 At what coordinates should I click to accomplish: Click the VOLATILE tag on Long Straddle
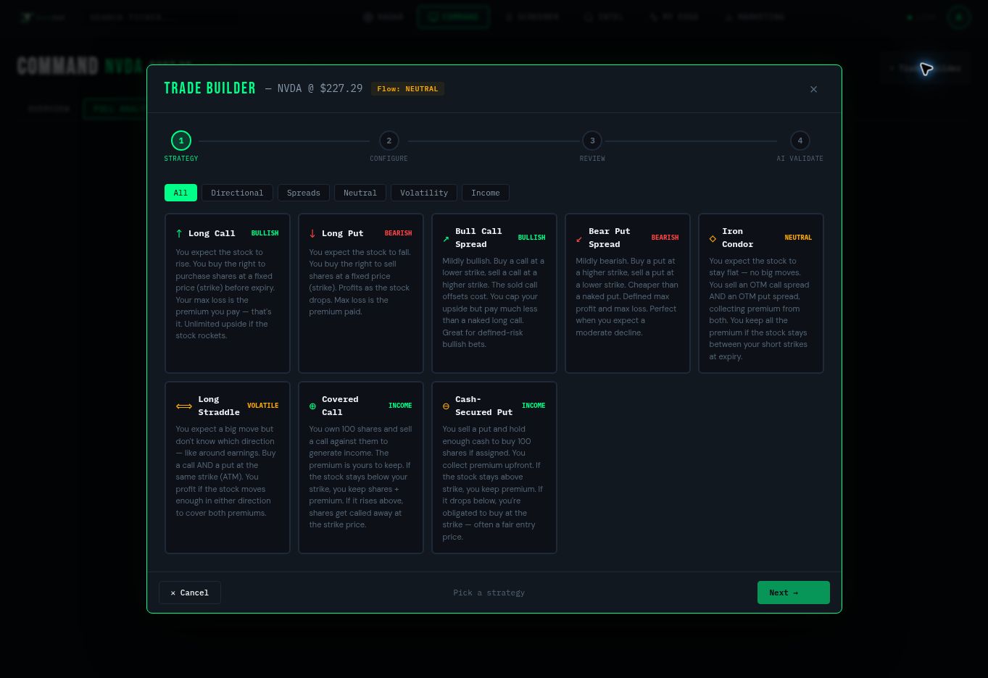pos(262,406)
